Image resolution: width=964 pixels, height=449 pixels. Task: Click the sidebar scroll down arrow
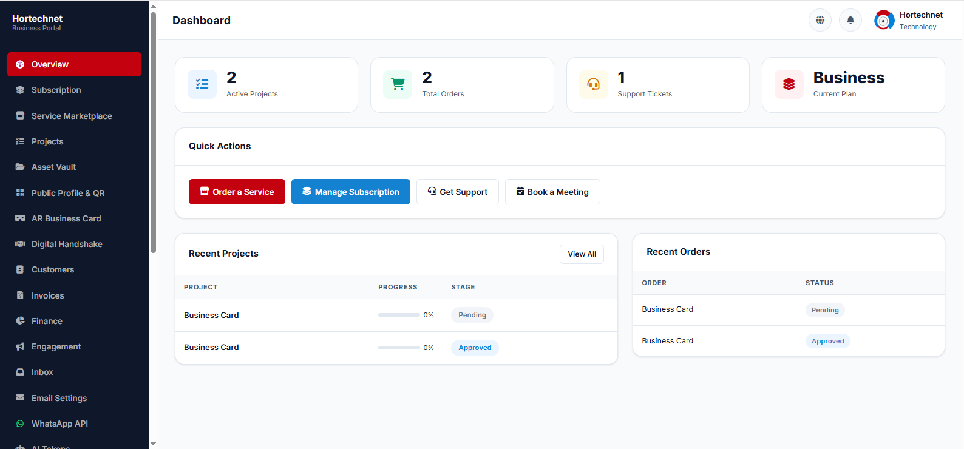153,444
